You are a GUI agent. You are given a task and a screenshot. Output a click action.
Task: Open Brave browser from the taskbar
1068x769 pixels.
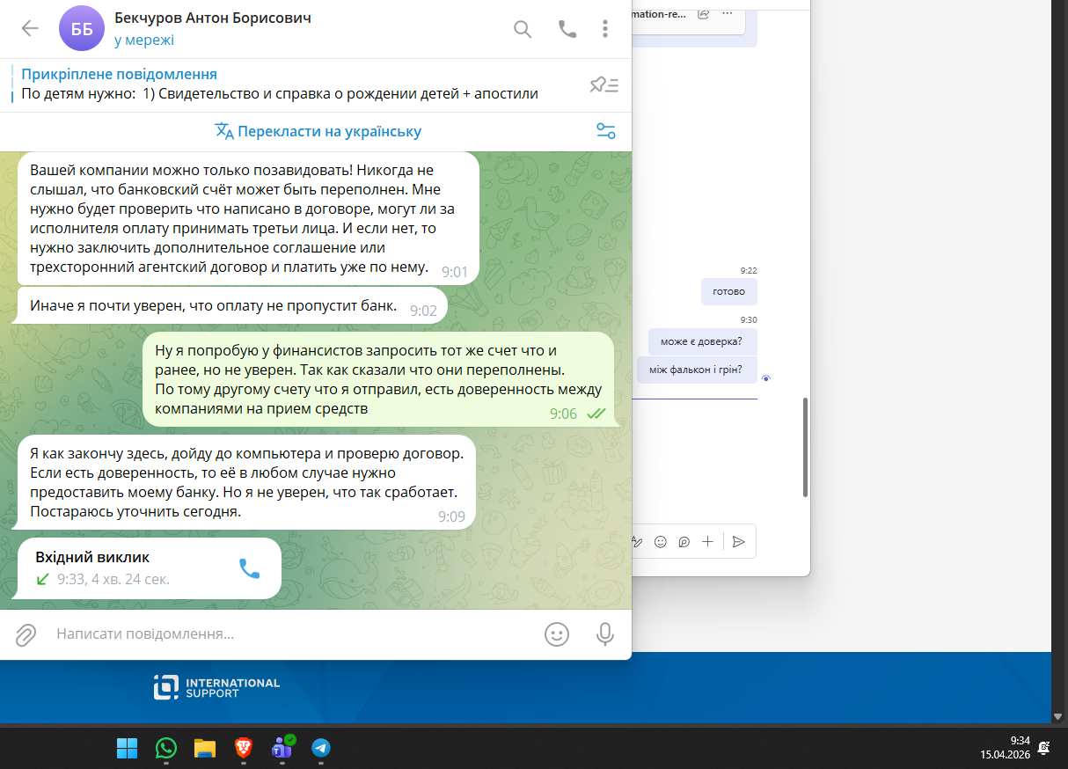[244, 748]
